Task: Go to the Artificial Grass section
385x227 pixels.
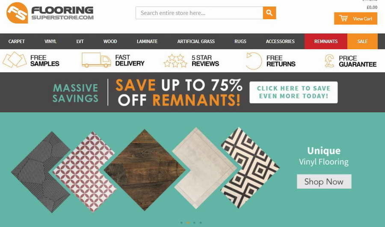Action: (196, 41)
